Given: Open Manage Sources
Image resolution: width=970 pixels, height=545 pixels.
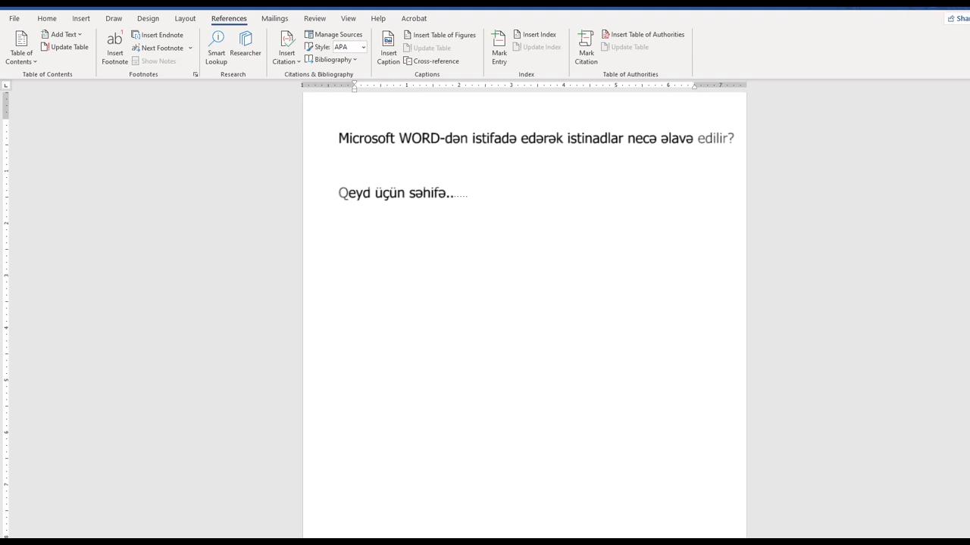Looking at the screenshot, I should 333,34.
